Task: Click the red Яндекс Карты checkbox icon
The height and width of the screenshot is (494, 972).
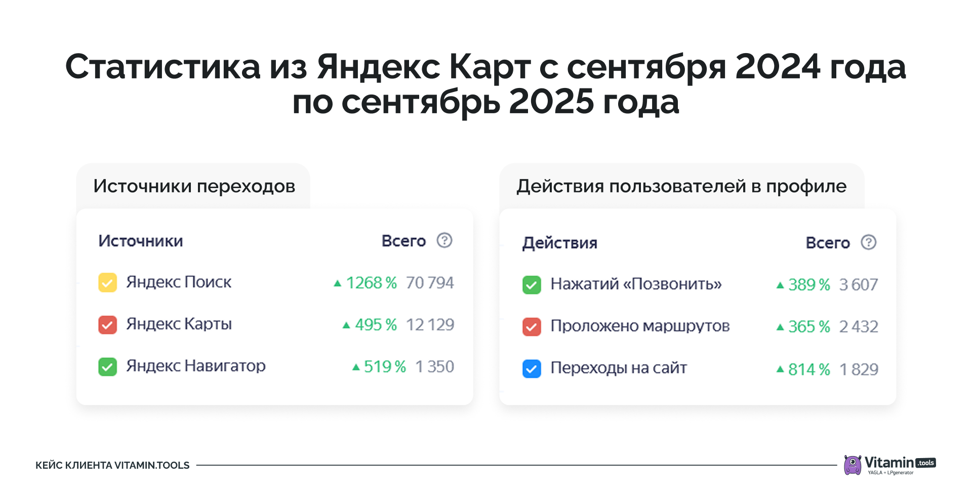Action: [x=107, y=325]
